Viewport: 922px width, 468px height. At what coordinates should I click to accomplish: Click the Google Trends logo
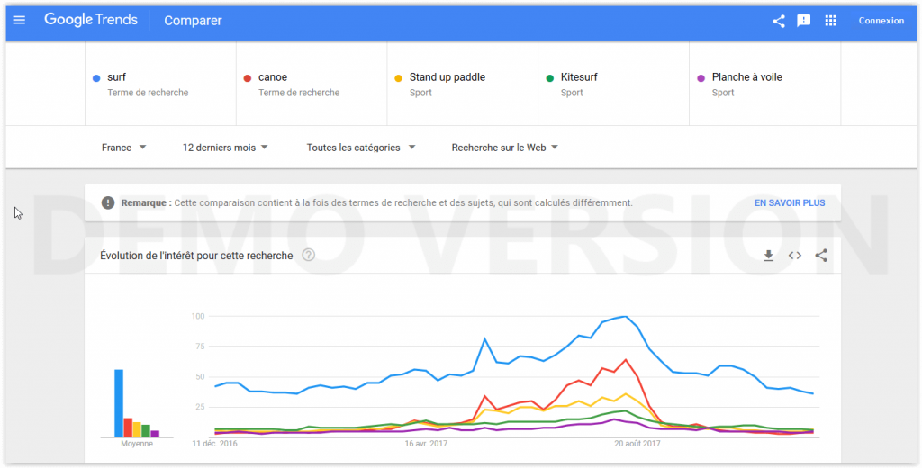pos(92,20)
